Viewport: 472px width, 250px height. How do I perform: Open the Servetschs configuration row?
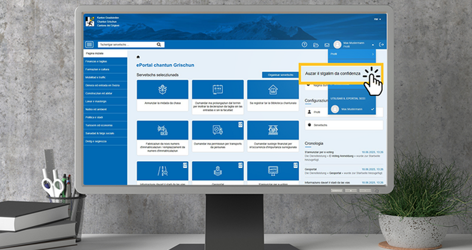(344, 125)
